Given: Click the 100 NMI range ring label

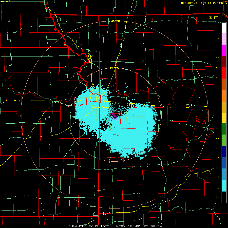Looking at the screenshot, I should point(115,21).
